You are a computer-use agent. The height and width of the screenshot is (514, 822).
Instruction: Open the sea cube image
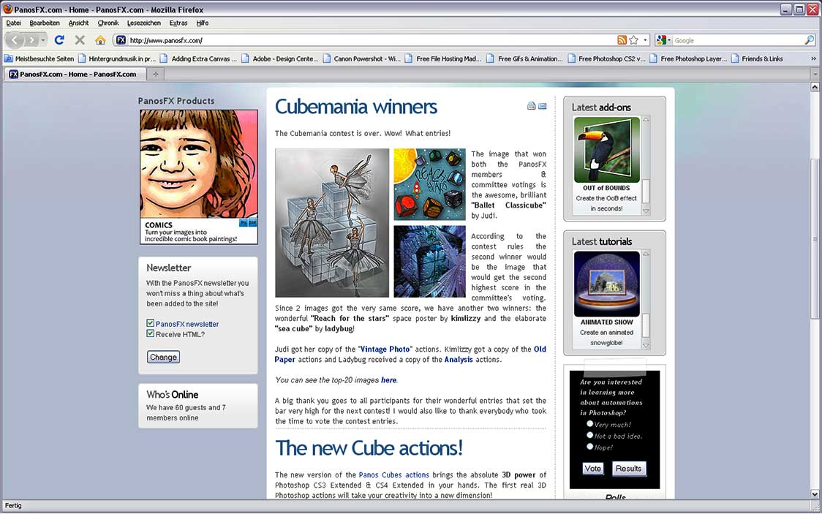[x=430, y=262]
